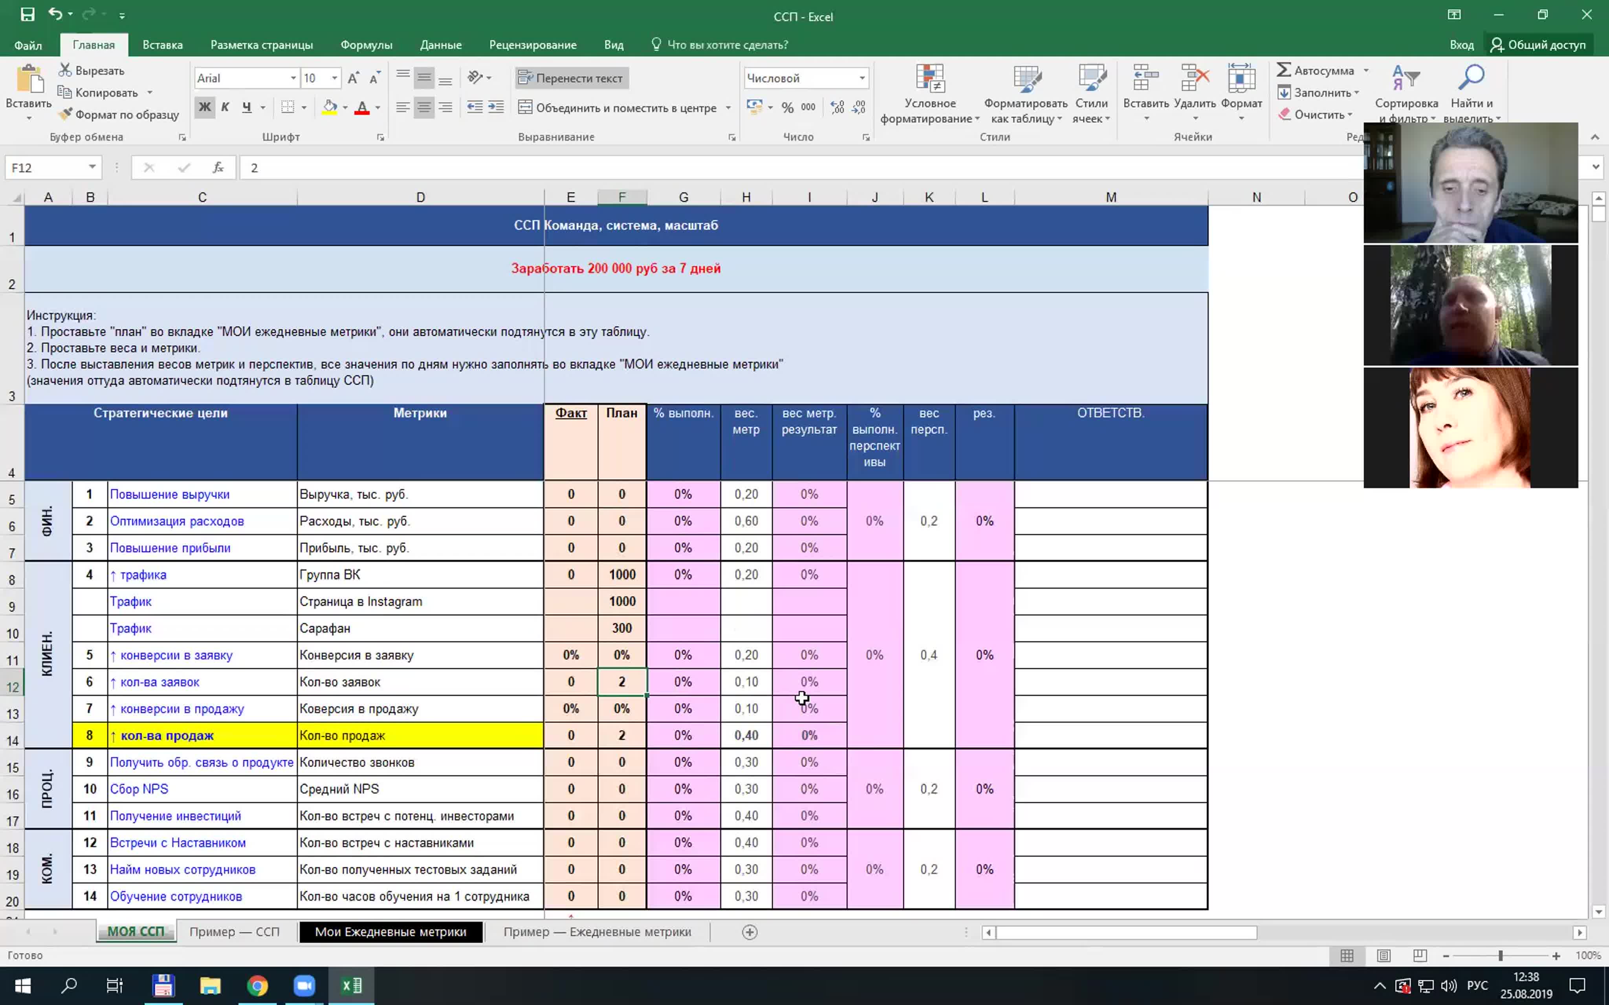This screenshot has height=1005, width=1609.
Task: Switch to Page Layout view icon
Action: coord(1384,955)
